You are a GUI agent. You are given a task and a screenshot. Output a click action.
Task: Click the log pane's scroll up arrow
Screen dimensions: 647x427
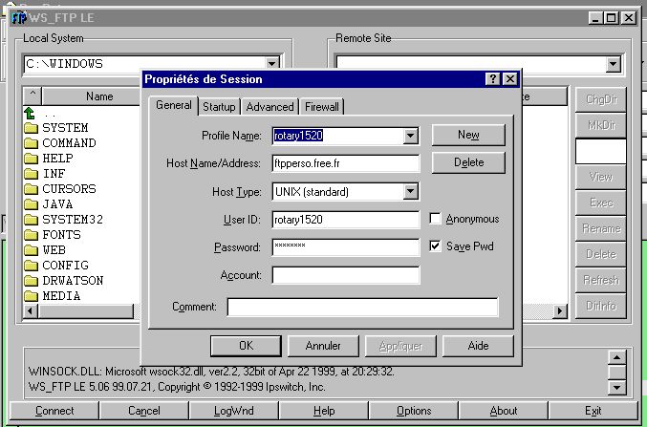tap(617, 357)
